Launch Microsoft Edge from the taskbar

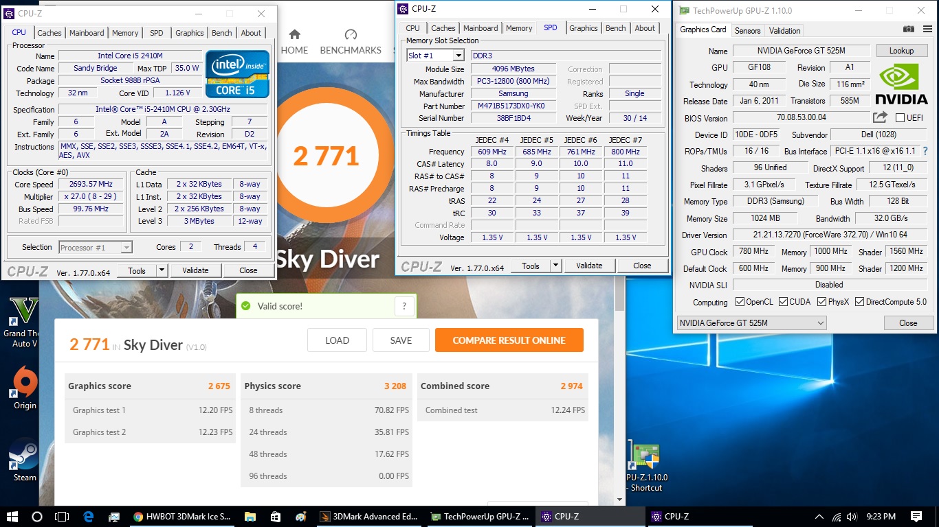(89, 517)
